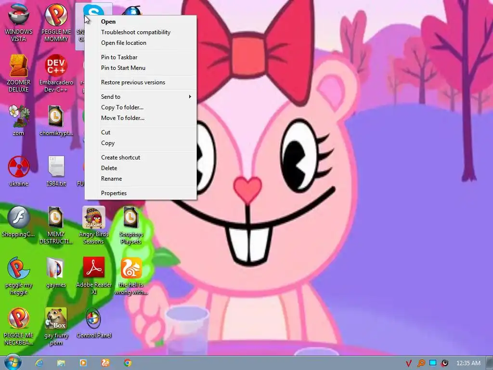This screenshot has width=493, height=370.
Task: Choose Open file location
Action: tap(141, 43)
